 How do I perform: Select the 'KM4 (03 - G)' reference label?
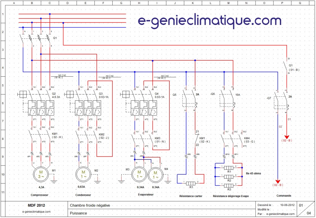point(249,140)
